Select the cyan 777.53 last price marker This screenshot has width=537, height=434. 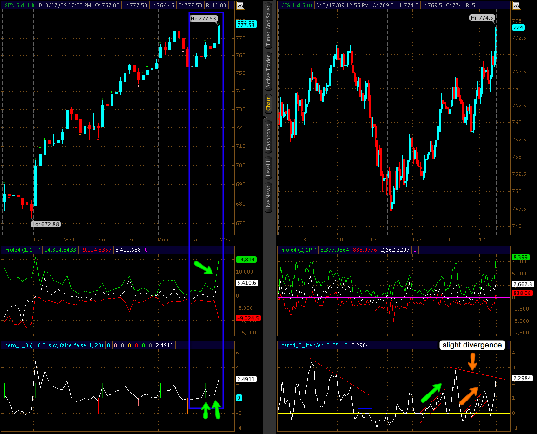click(x=246, y=24)
